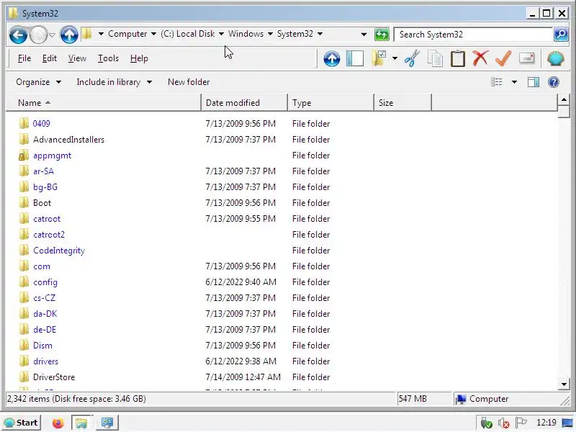The width and height of the screenshot is (576, 432).
Task: Select the config folder
Action: [x=45, y=282]
